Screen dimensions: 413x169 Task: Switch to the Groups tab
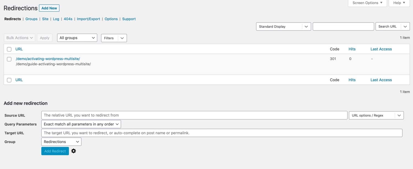point(31,19)
